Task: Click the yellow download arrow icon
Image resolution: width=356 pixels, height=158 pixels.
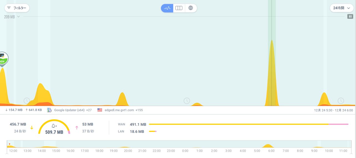Action: 32,128
